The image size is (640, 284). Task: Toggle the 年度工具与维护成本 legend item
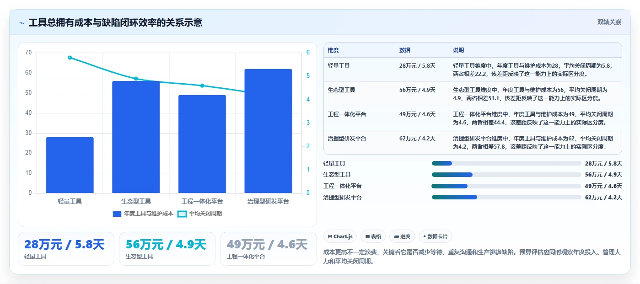tap(143, 214)
